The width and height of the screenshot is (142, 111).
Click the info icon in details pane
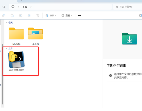tap(110, 75)
